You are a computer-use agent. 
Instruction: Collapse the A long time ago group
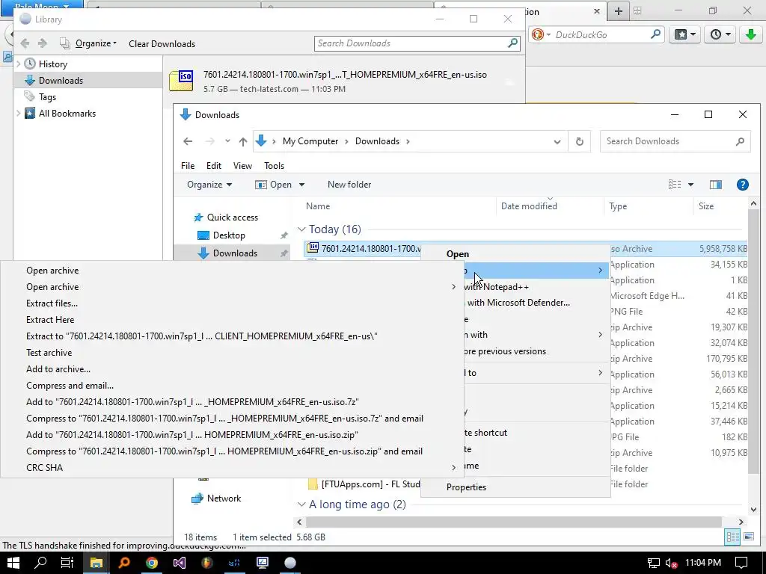pyautogui.click(x=301, y=504)
